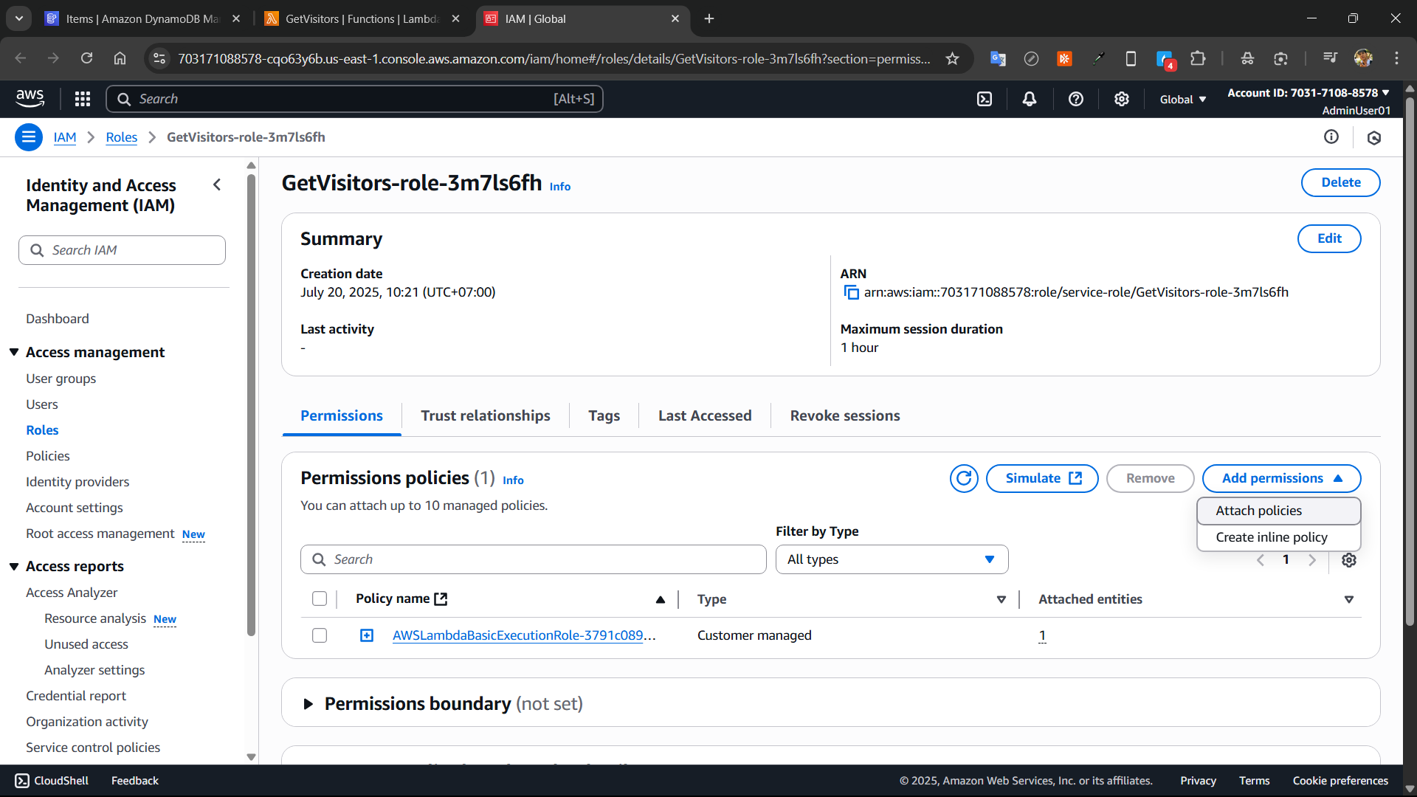Copy the role ARN with copy icon
Screen dimensions: 1417x797
851,292
